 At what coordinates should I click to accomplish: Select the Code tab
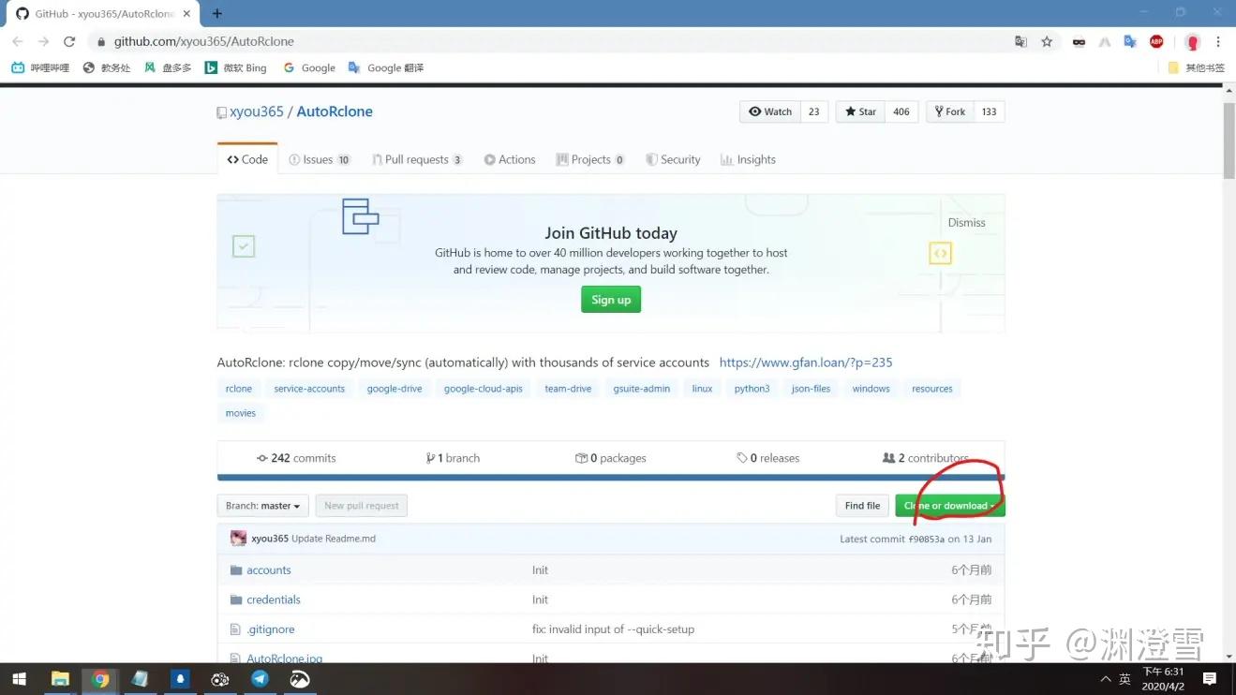(x=247, y=159)
